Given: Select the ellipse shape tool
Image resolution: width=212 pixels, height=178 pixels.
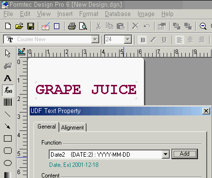Looking at the screenshot, I should [x=8, y=163].
